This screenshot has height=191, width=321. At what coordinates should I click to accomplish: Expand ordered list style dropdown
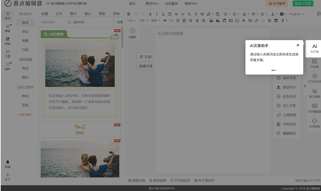pos(229,14)
